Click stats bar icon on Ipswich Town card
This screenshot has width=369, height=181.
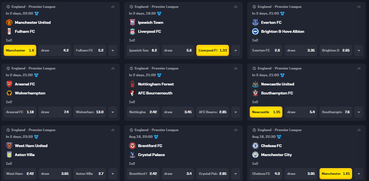tap(236, 7)
